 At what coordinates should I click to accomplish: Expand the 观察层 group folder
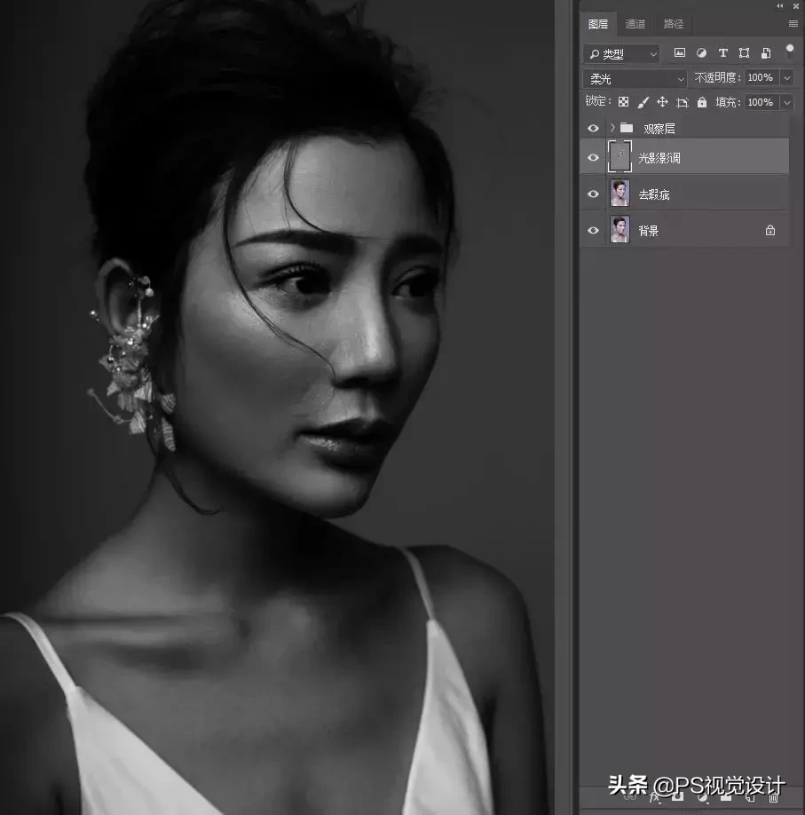pyautogui.click(x=612, y=127)
